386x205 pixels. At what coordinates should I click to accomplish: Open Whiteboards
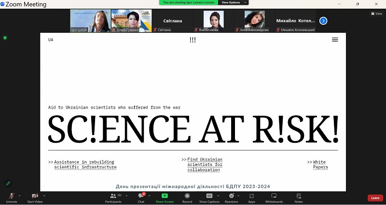tap(274, 197)
